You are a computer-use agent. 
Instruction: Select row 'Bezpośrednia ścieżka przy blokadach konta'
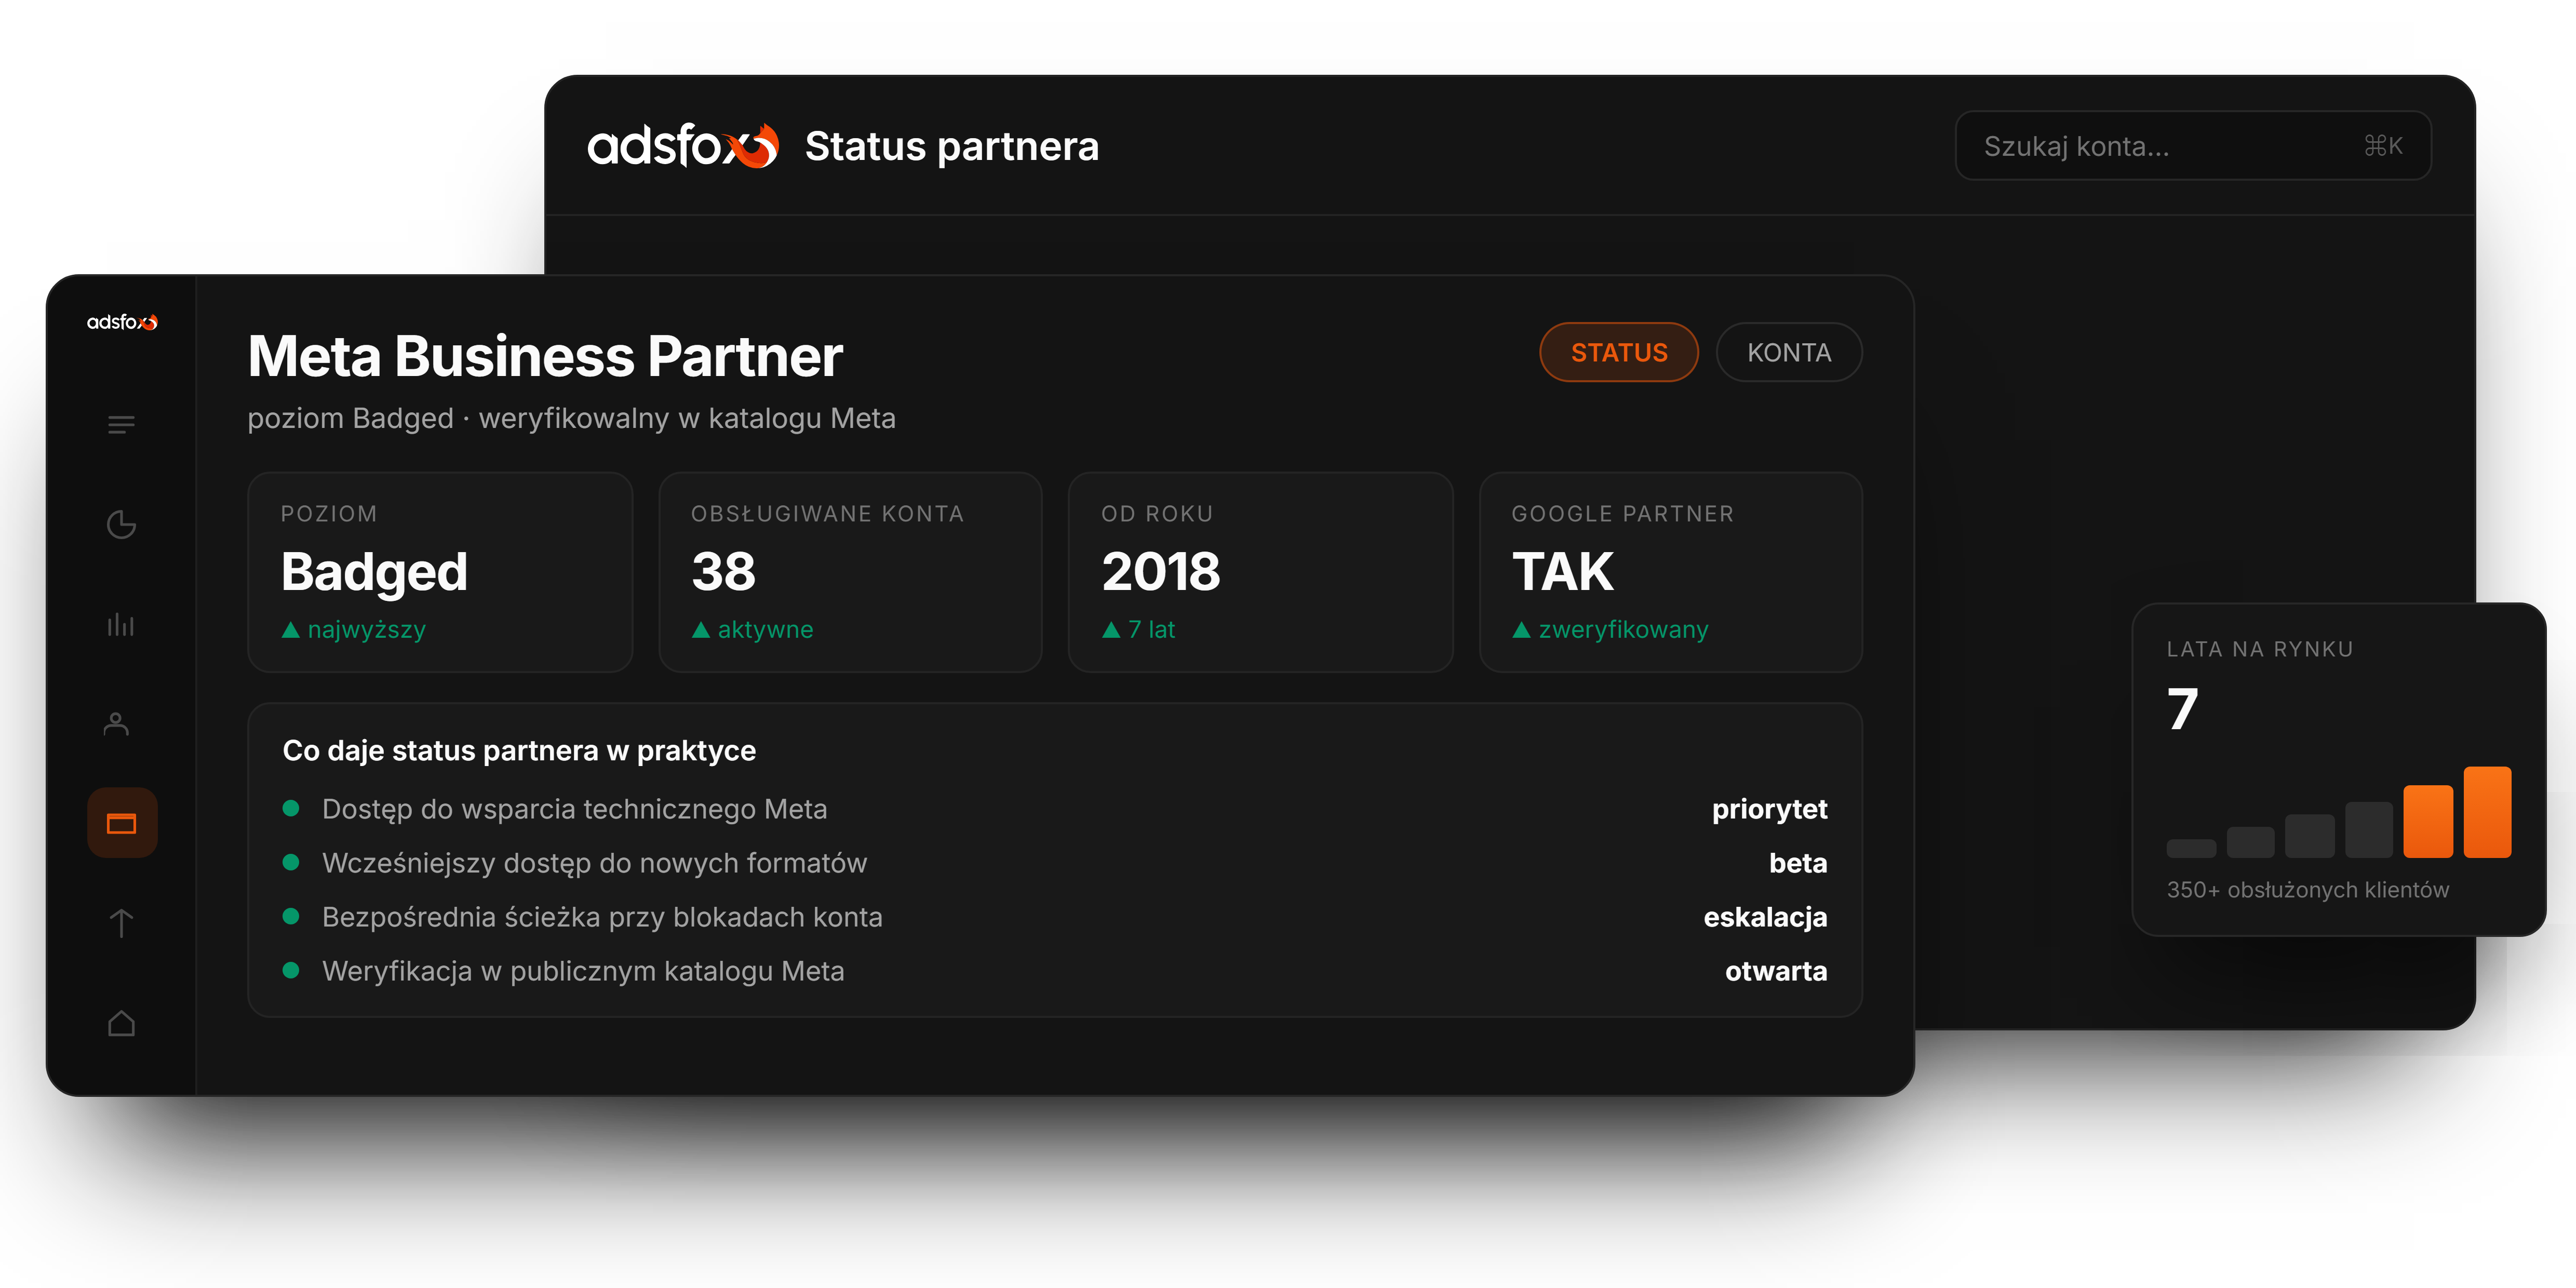pyautogui.click(x=1055, y=916)
